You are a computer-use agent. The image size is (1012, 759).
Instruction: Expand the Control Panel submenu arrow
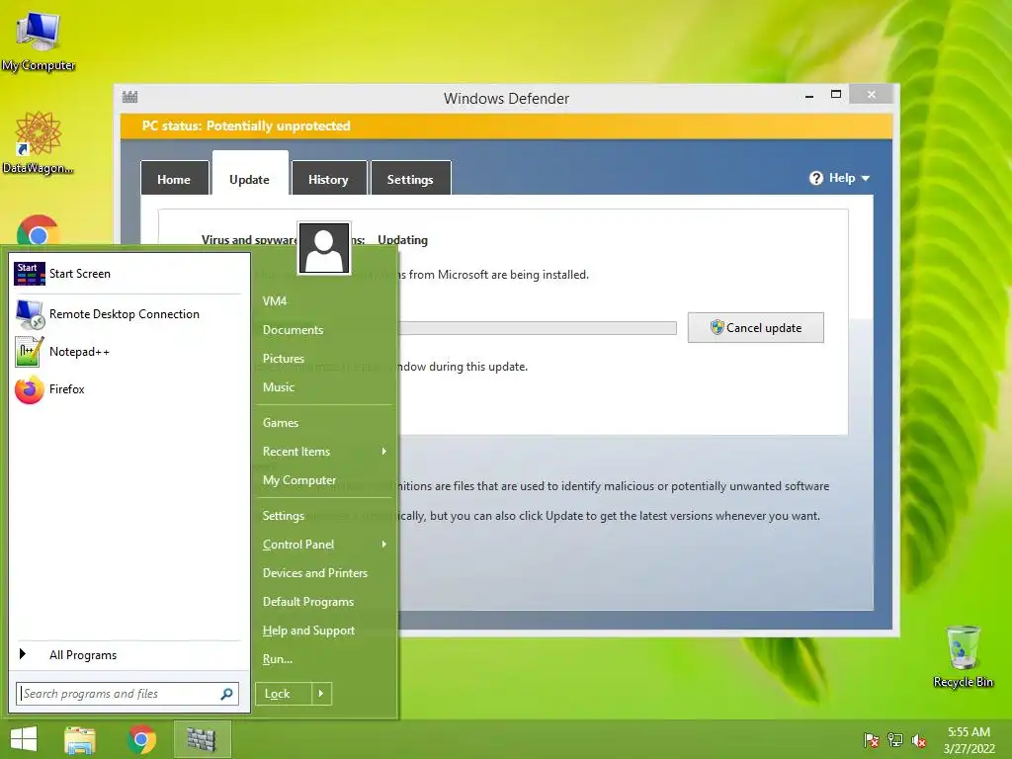point(384,545)
